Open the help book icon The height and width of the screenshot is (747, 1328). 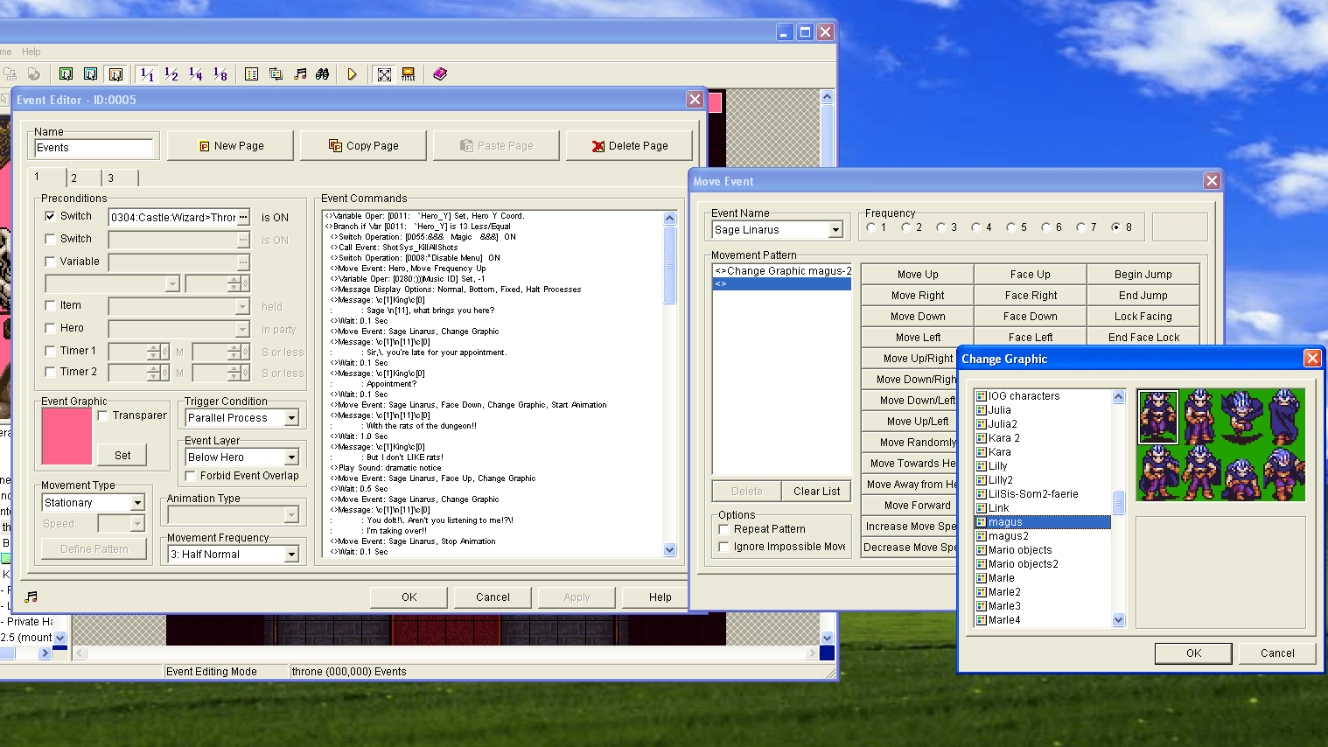(440, 74)
